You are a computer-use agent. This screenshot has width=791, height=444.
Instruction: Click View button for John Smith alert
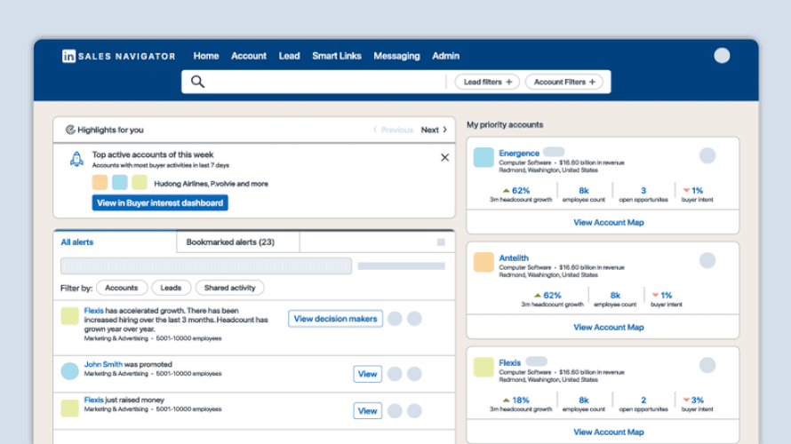pos(367,374)
